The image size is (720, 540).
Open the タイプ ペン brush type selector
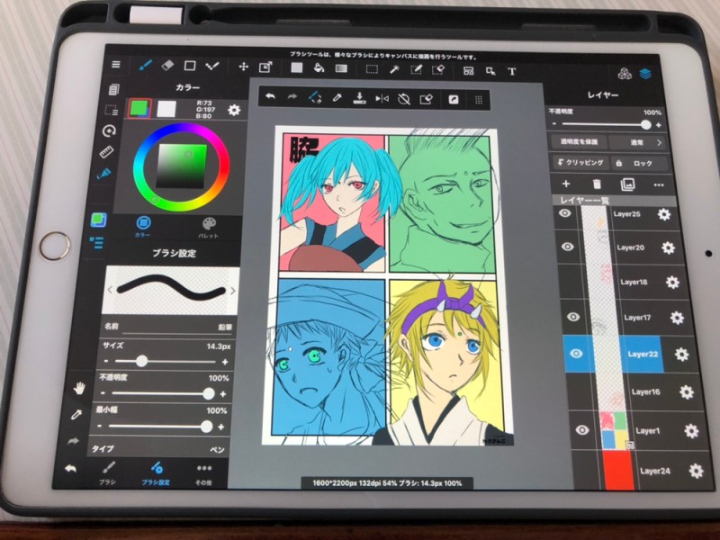point(158,449)
